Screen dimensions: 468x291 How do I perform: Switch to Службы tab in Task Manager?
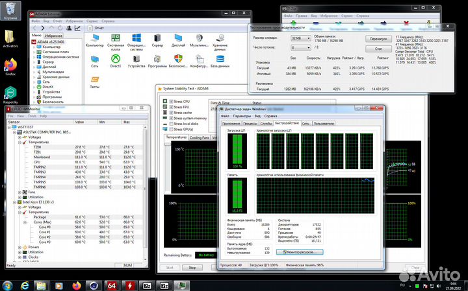pos(266,124)
